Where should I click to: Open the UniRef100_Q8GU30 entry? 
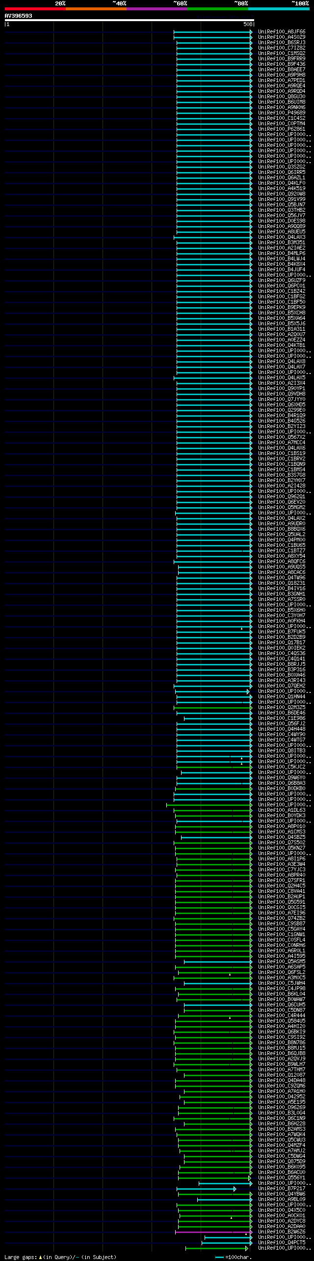click(x=282, y=97)
